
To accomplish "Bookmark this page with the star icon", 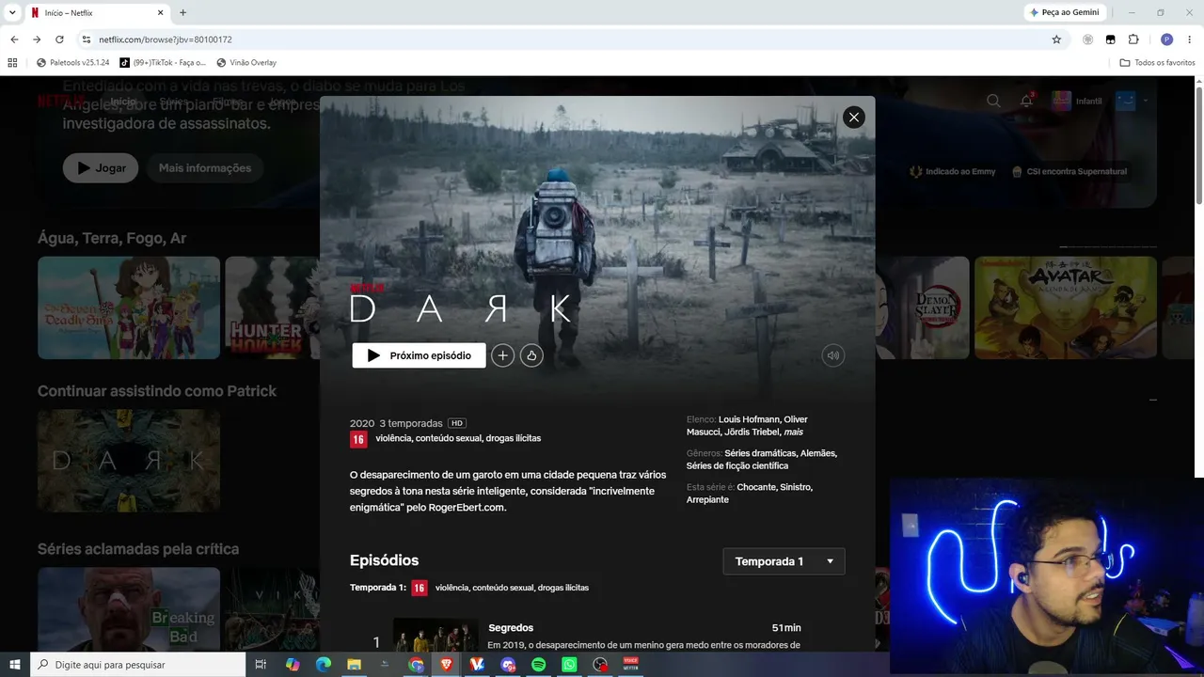I will click(1056, 39).
